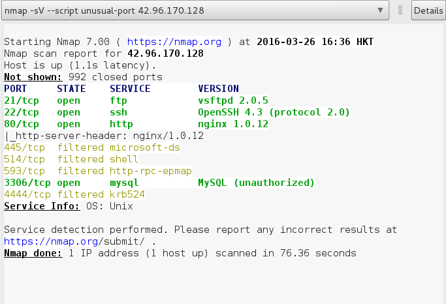Click version 'MySQL (unauthorized)'
Screen dimensions: 446x304
(x=256, y=183)
